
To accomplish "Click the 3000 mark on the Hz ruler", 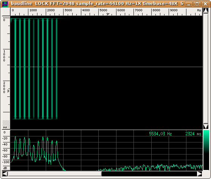I will pos(68,10).
